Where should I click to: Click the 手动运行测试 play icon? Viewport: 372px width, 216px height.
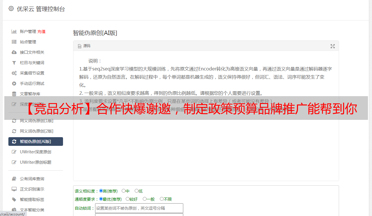14,83
